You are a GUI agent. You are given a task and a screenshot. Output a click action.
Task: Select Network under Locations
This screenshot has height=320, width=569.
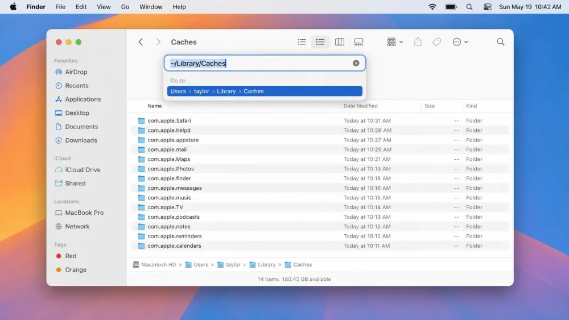pos(77,226)
